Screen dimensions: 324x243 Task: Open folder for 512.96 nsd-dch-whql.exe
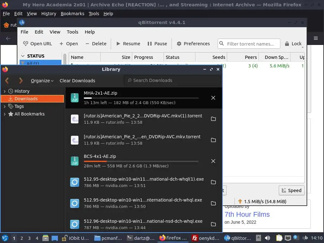(213, 224)
